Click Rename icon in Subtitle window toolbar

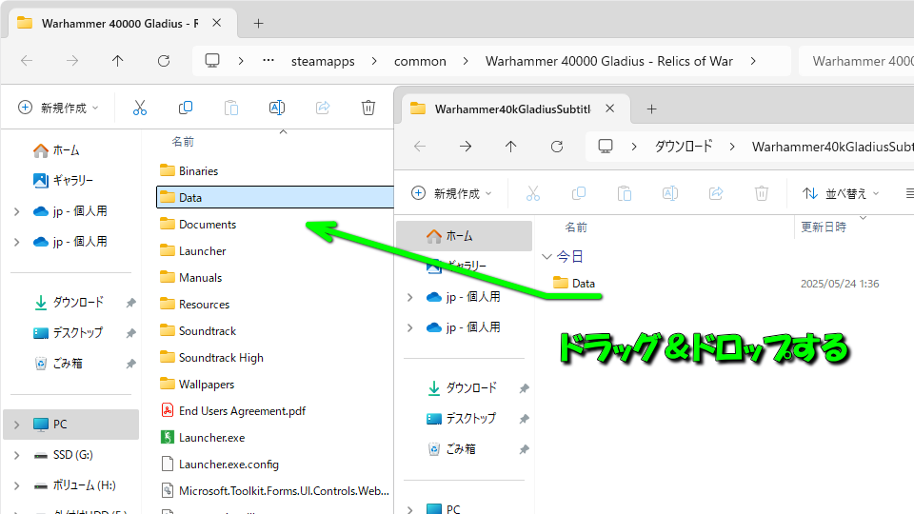669,193
